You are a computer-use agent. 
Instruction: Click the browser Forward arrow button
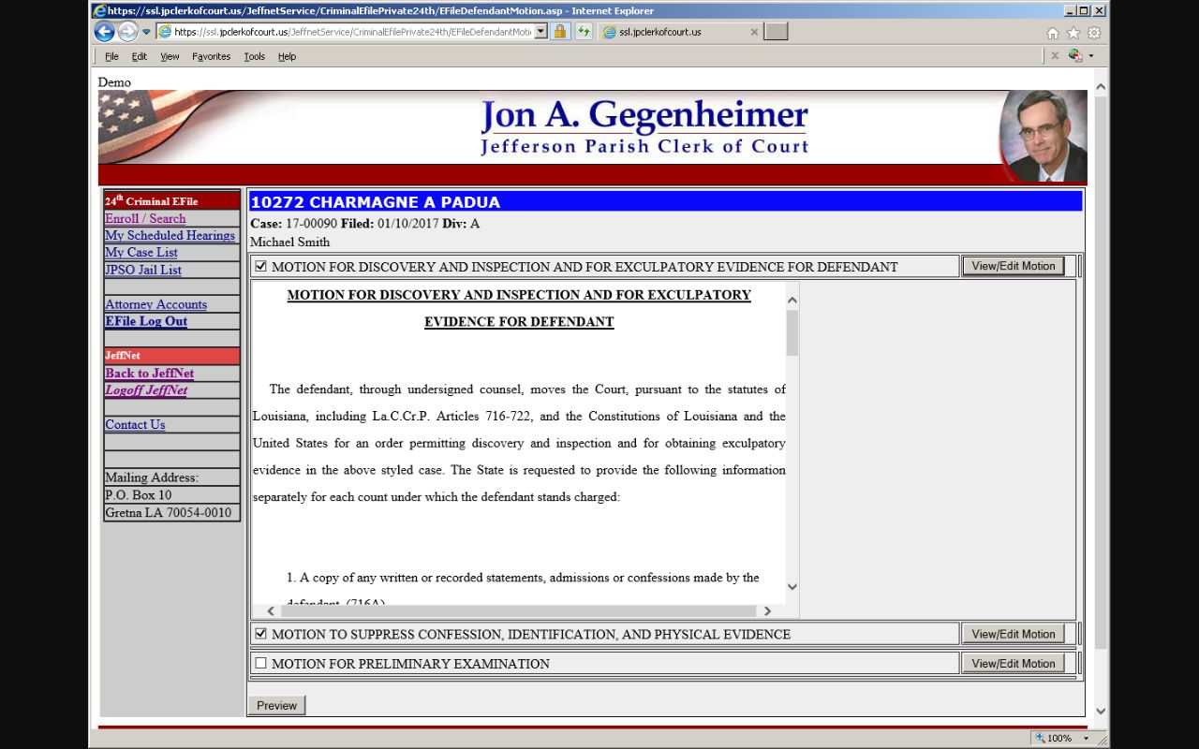127,32
